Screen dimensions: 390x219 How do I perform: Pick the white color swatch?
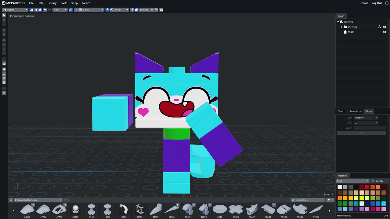pyautogui.click(x=340, y=187)
